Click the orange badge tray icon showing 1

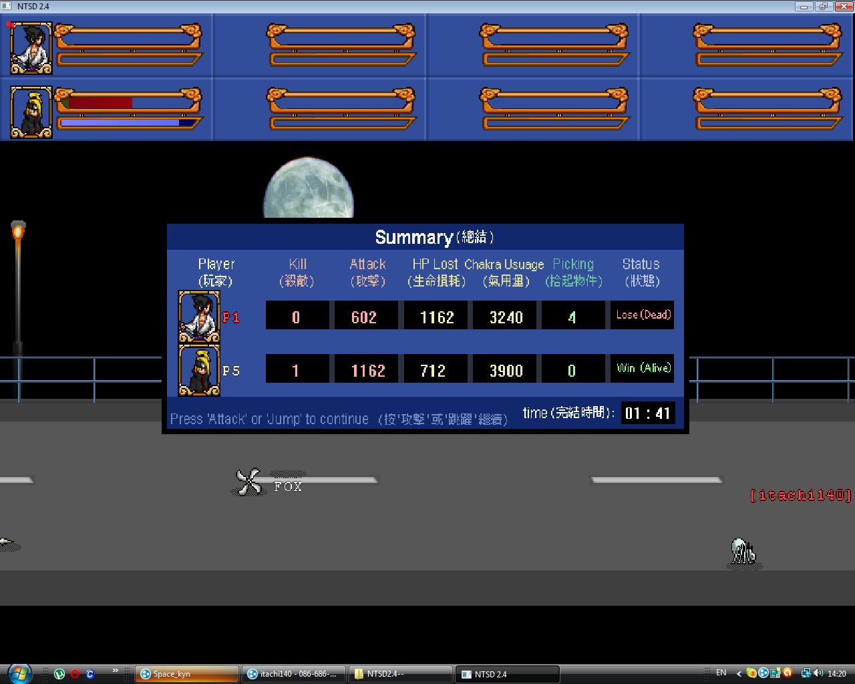751,673
